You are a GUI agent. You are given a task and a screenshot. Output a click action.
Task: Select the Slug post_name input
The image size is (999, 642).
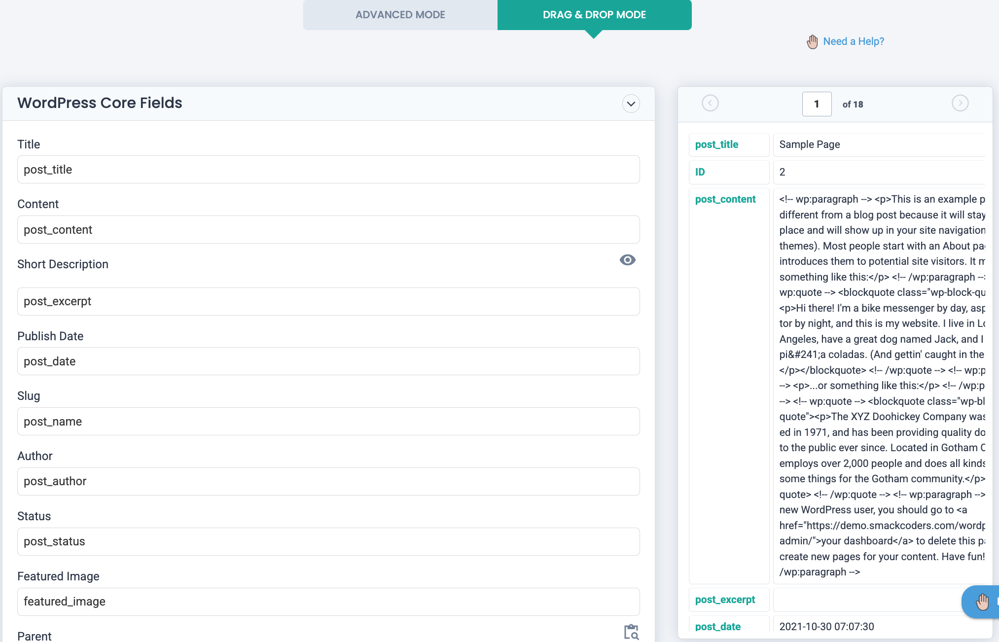point(328,422)
